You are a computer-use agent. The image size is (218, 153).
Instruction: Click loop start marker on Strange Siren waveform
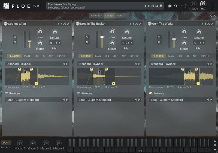(x=19, y=69)
